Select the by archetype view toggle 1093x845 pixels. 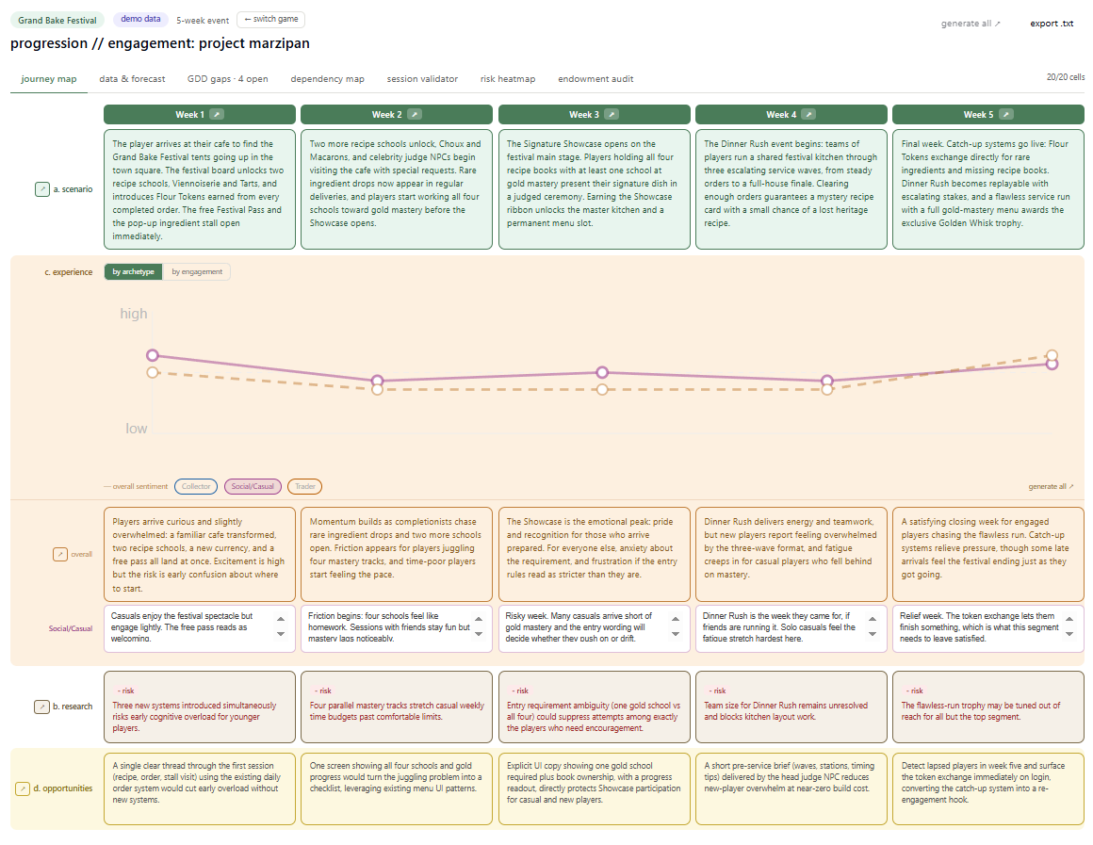[x=133, y=272]
